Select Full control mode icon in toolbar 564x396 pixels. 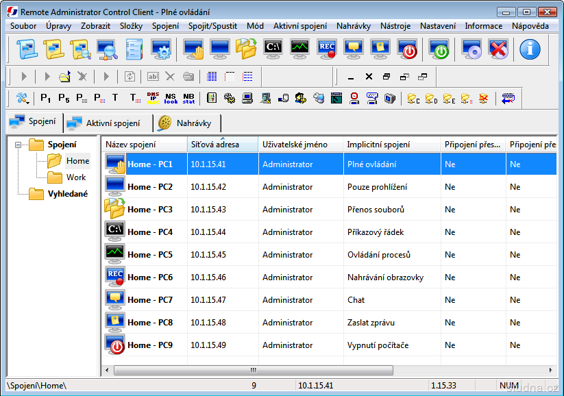pos(194,49)
